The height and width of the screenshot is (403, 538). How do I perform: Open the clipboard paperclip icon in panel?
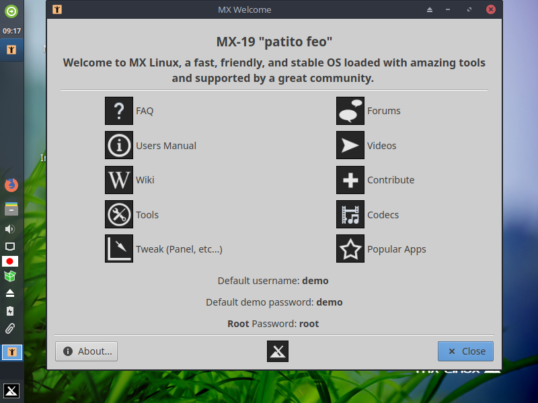coord(10,328)
